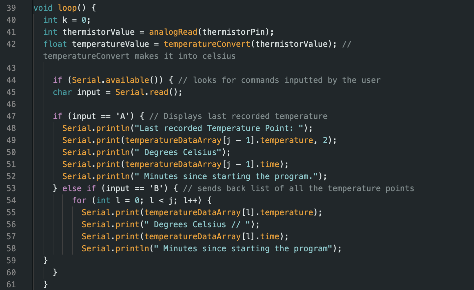
Task: Click line number 61 in the gutter
Action: [x=11, y=285]
